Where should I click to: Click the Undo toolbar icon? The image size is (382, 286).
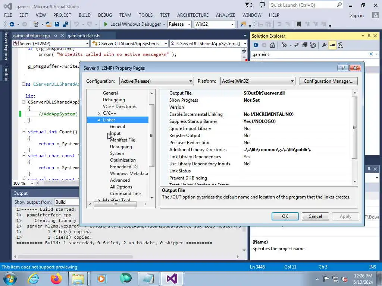76,24
